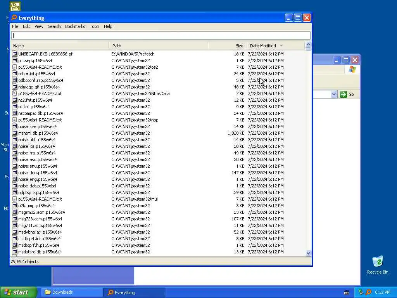Open the File menu
Viewport: 397px width, 298px height.
(x=15, y=26)
